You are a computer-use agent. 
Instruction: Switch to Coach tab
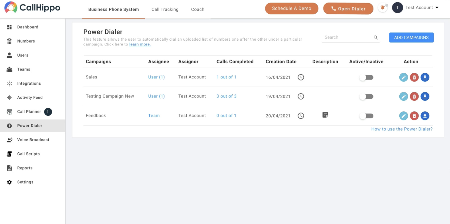coord(198,9)
